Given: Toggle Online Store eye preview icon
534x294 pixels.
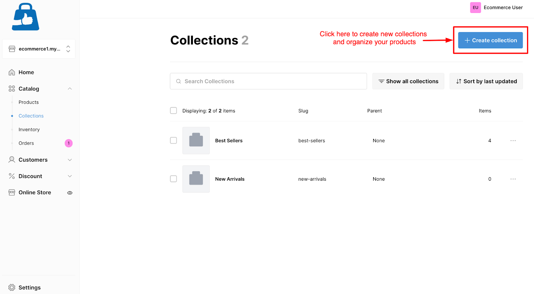Looking at the screenshot, I should (70, 193).
